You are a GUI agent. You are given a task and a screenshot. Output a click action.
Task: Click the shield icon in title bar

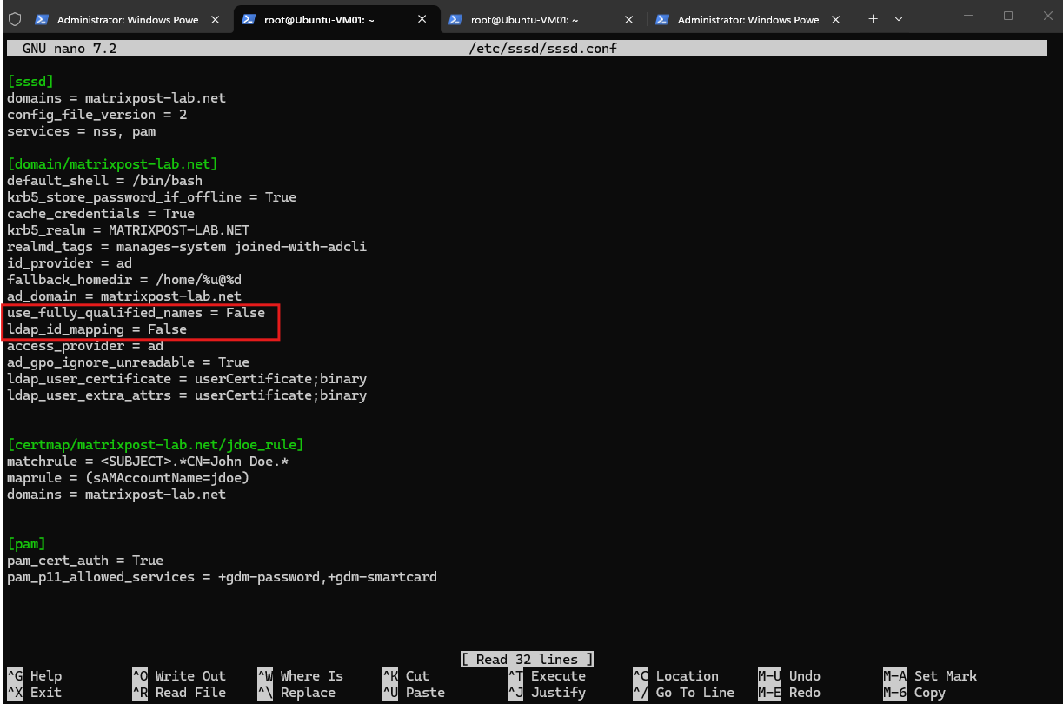[15, 19]
